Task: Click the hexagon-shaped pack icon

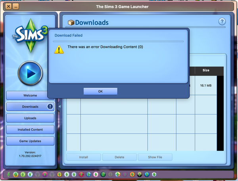Action: point(154,175)
